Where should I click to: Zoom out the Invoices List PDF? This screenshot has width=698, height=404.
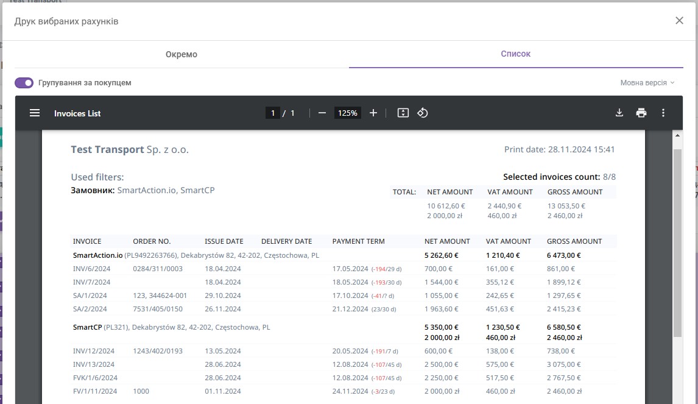tap(322, 113)
